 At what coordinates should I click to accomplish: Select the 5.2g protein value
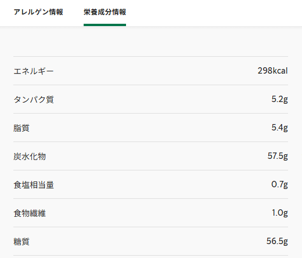point(279,99)
